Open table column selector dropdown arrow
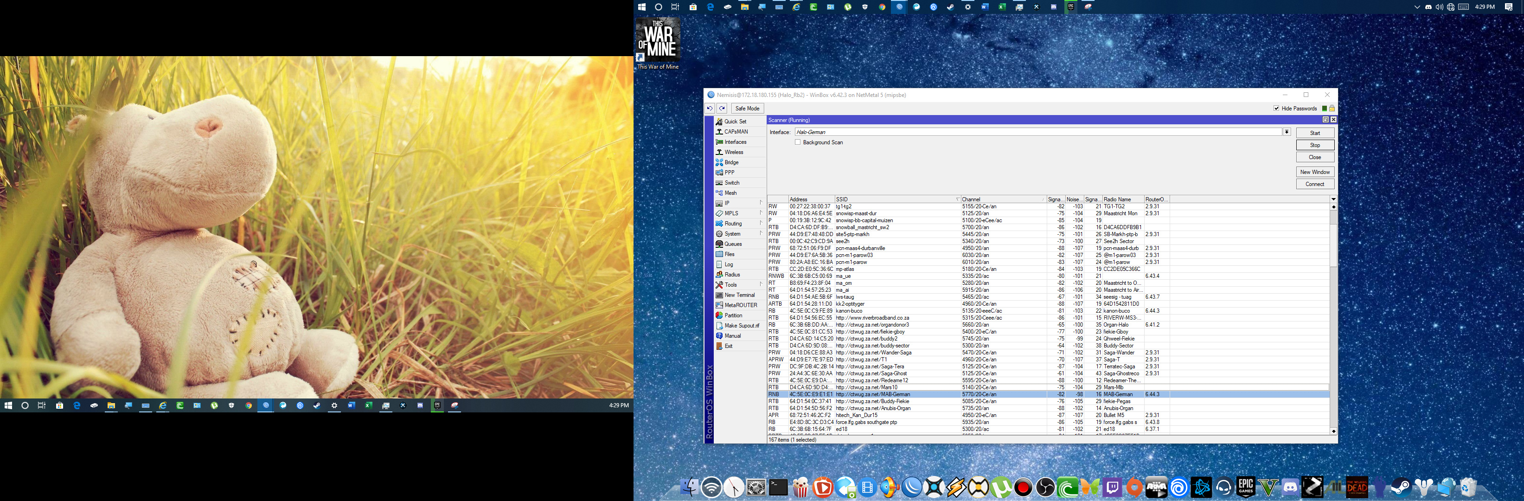This screenshot has height=501, width=1524. coord(1333,199)
